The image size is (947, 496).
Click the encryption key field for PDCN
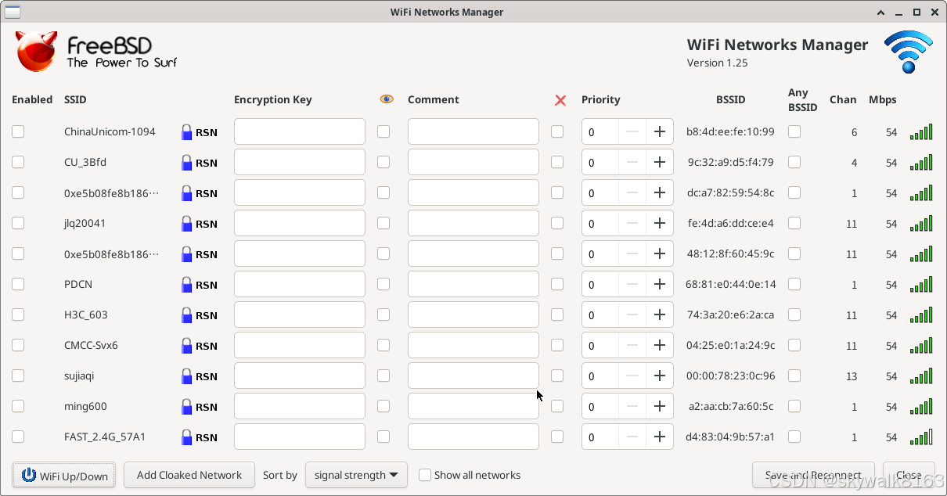point(299,284)
